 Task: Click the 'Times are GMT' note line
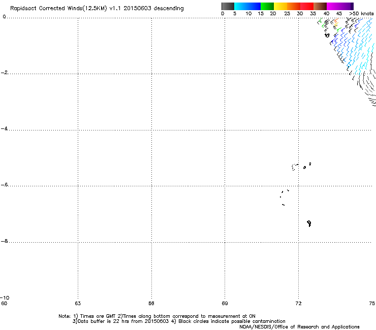point(157,316)
